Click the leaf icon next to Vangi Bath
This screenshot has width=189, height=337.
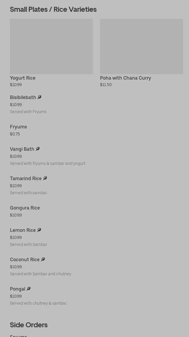38,149
